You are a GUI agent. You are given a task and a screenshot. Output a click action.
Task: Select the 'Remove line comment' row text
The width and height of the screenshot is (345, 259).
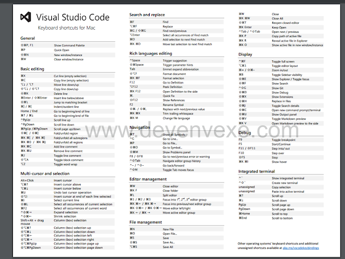68,151
